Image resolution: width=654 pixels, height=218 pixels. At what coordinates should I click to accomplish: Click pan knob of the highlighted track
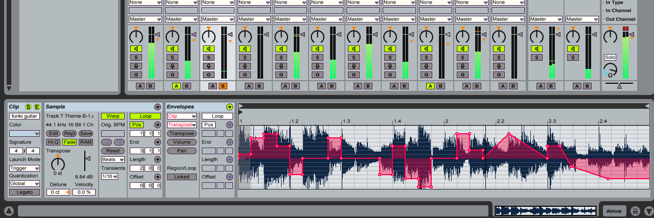click(208, 36)
